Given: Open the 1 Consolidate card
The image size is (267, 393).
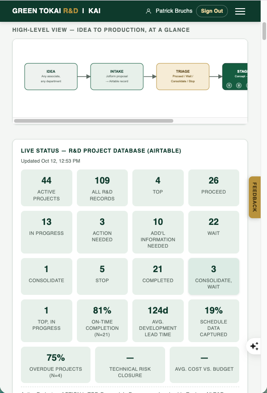Looking at the screenshot, I should point(46,276).
